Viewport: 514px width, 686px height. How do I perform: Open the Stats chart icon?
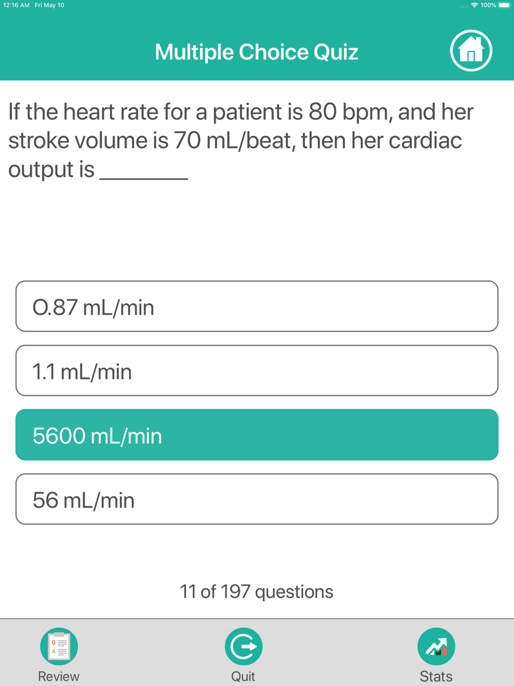[436, 646]
